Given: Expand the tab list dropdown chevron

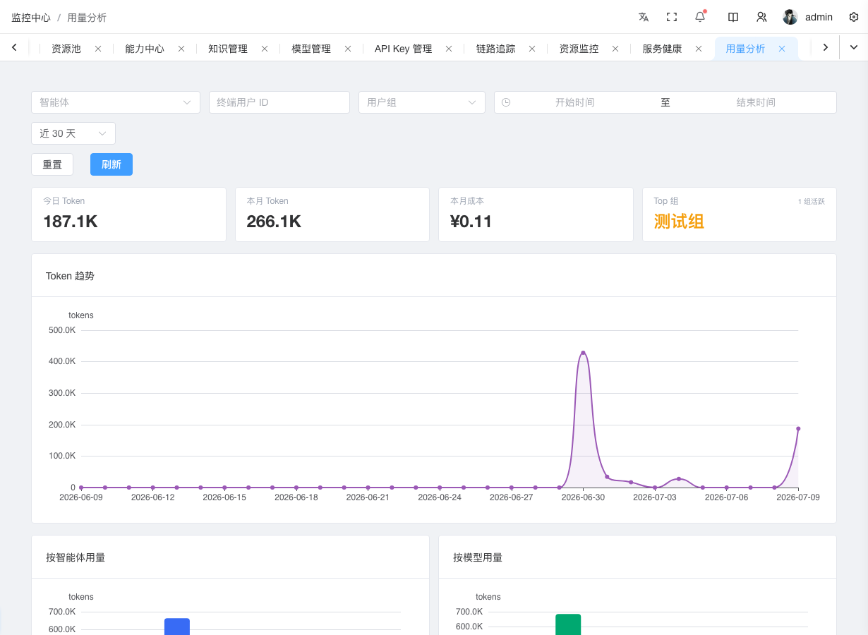Looking at the screenshot, I should click(854, 47).
